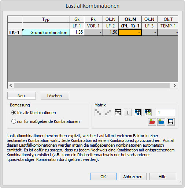Click the ascending diagonal matrix icon
This screenshot has width=185, height=188.
[x=108, y=112]
